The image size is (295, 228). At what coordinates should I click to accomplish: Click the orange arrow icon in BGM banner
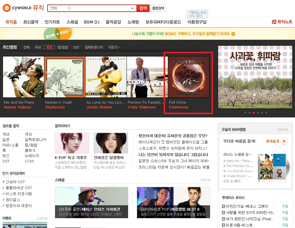click(233, 34)
